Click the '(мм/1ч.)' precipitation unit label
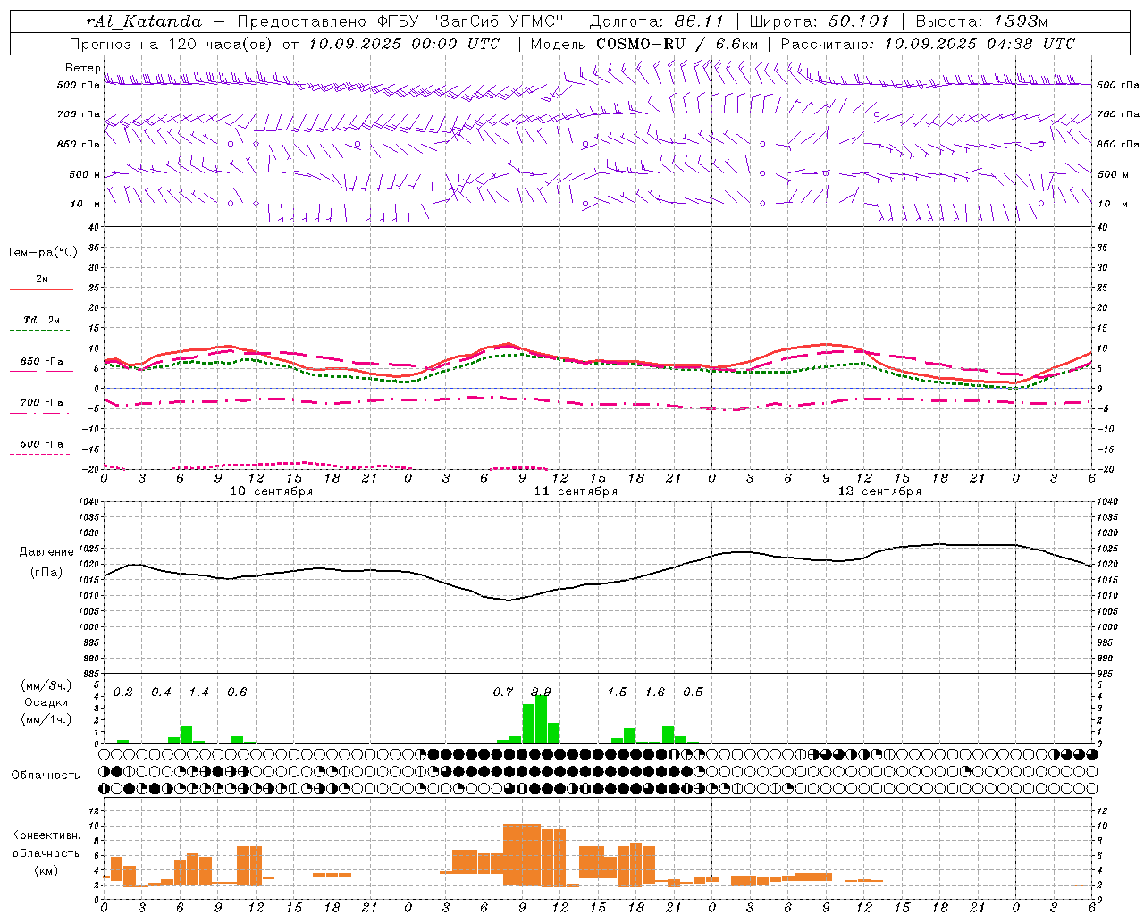Screen dimensions: 1144x915 tap(46, 719)
